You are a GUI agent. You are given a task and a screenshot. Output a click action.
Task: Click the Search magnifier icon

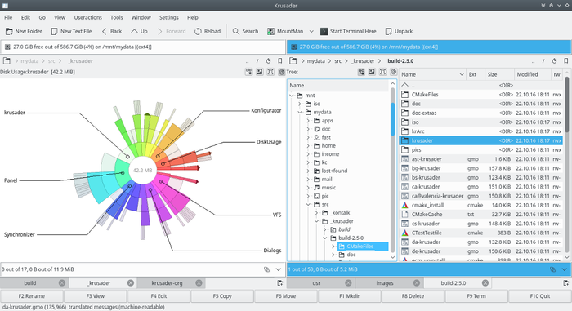click(x=236, y=31)
